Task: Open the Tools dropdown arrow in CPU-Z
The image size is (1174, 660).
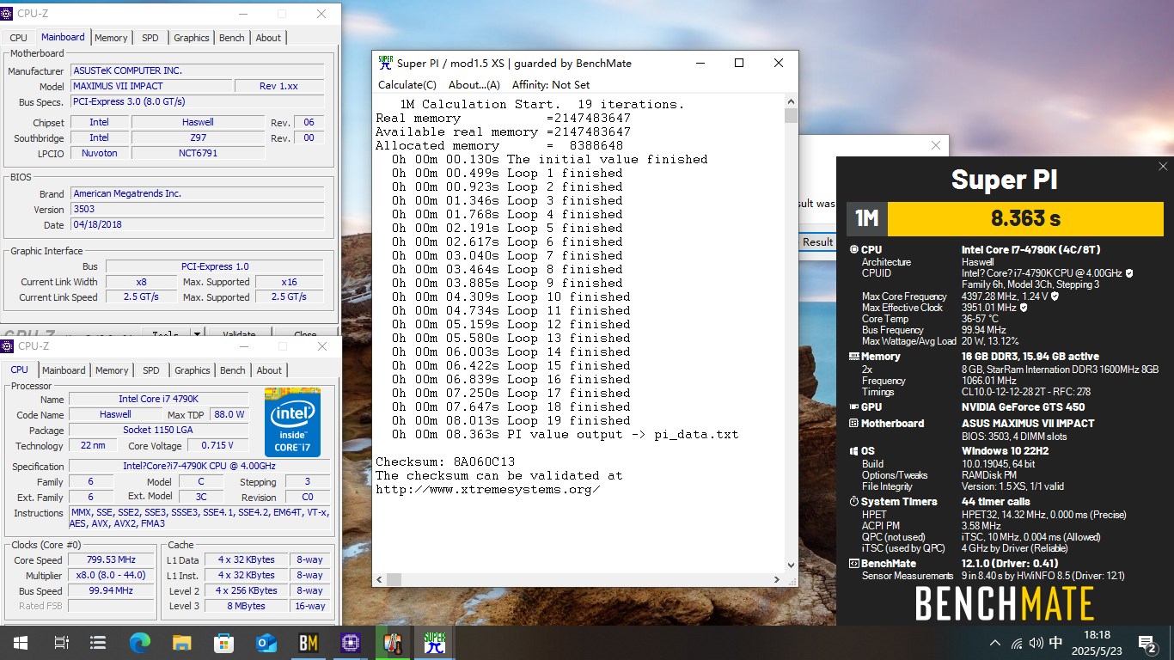Action: click(x=197, y=334)
